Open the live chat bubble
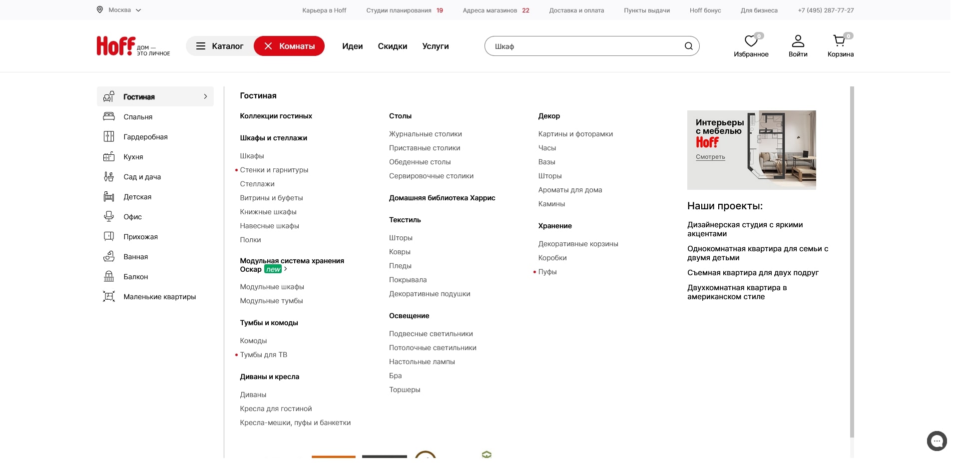 (937, 441)
